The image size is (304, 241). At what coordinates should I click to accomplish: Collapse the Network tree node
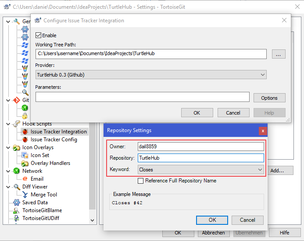tap(8, 171)
